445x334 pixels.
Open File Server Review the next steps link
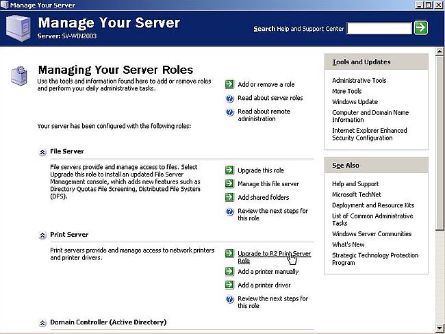(272, 214)
